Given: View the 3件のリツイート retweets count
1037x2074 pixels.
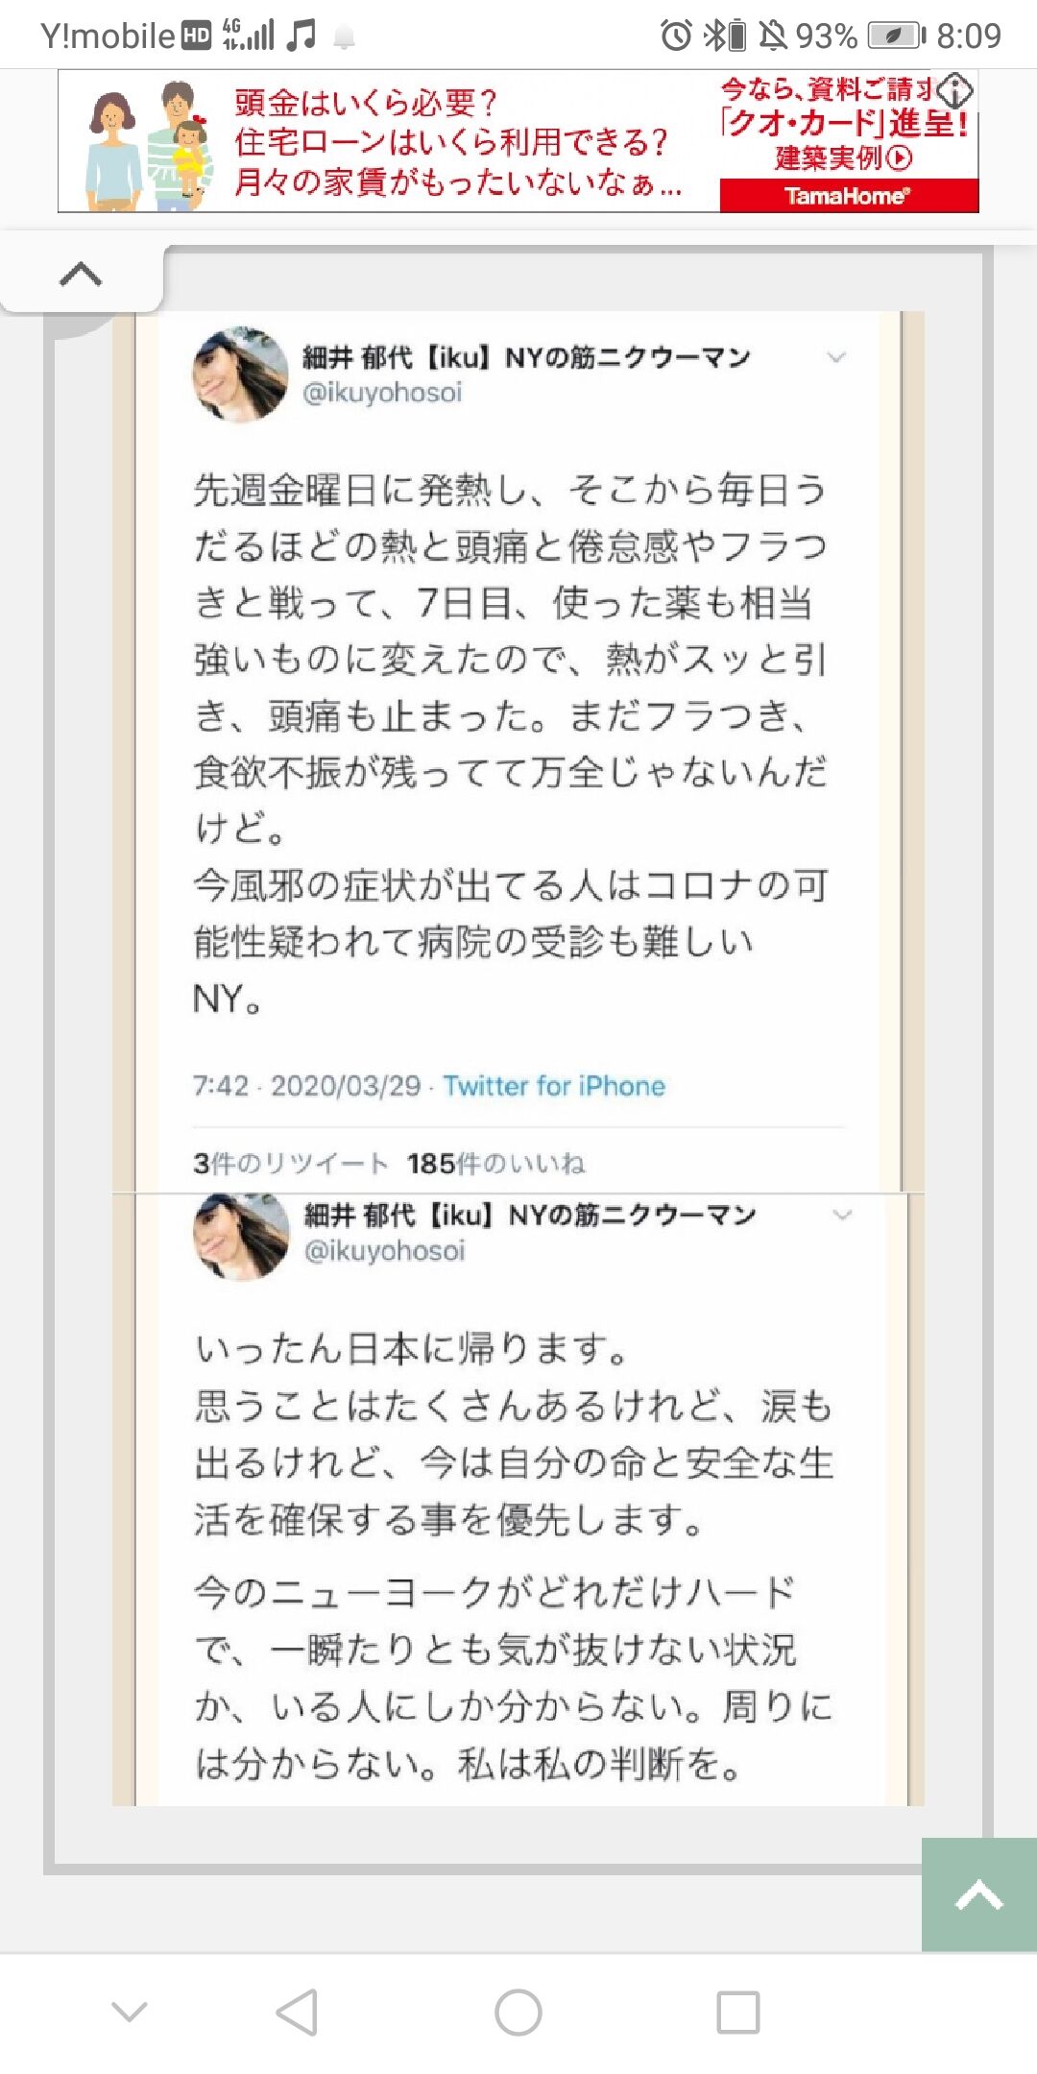Looking at the screenshot, I should [x=291, y=1163].
